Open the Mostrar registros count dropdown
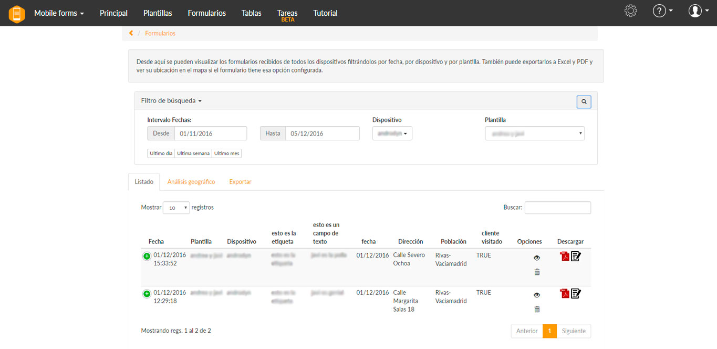This screenshot has width=717, height=349. click(176, 208)
